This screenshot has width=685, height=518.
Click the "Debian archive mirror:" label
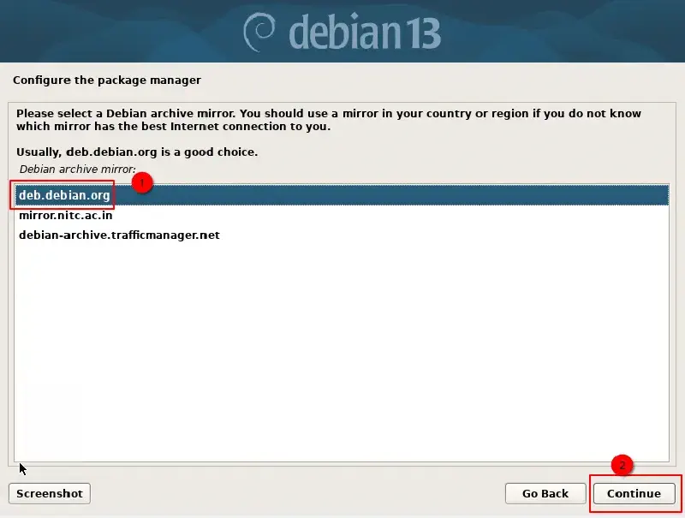click(x=78, y=170)
